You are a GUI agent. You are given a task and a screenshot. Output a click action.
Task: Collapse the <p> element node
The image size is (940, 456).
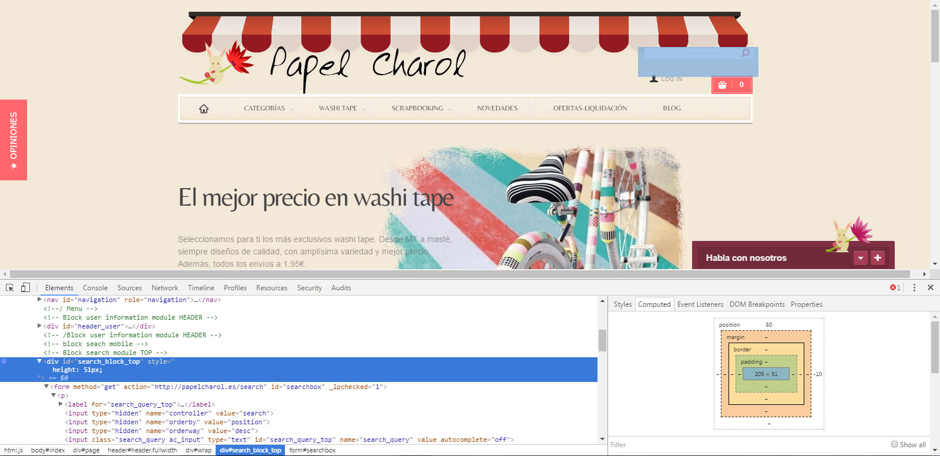(x=53, y=395)
